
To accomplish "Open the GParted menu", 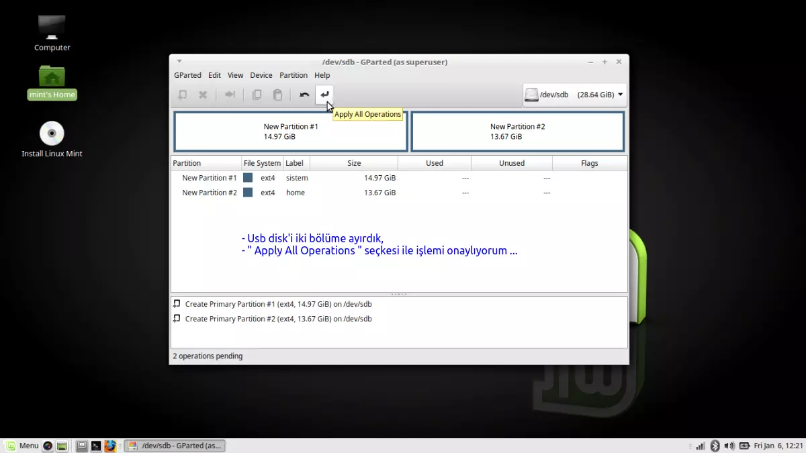I will tap(187, 75).
